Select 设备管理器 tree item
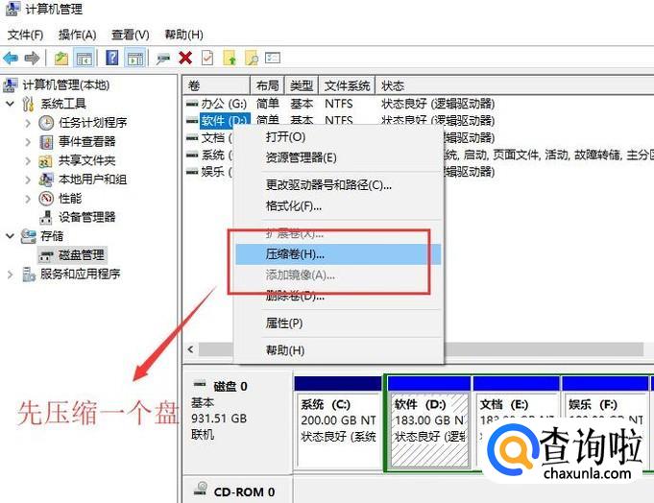The height and width of the screenshot is (503, 654). (86, 217)
